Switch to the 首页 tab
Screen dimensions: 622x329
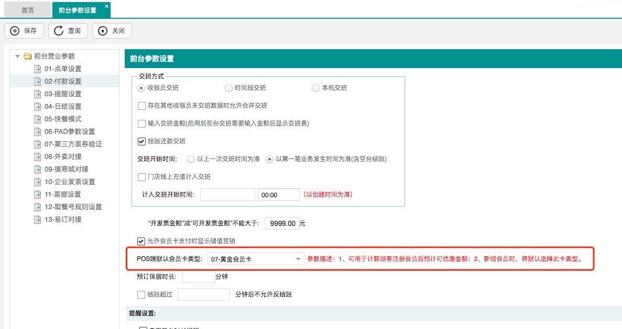pos(28,10)
